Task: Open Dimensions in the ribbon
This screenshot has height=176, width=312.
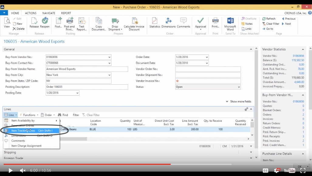Action: (168, 23)
